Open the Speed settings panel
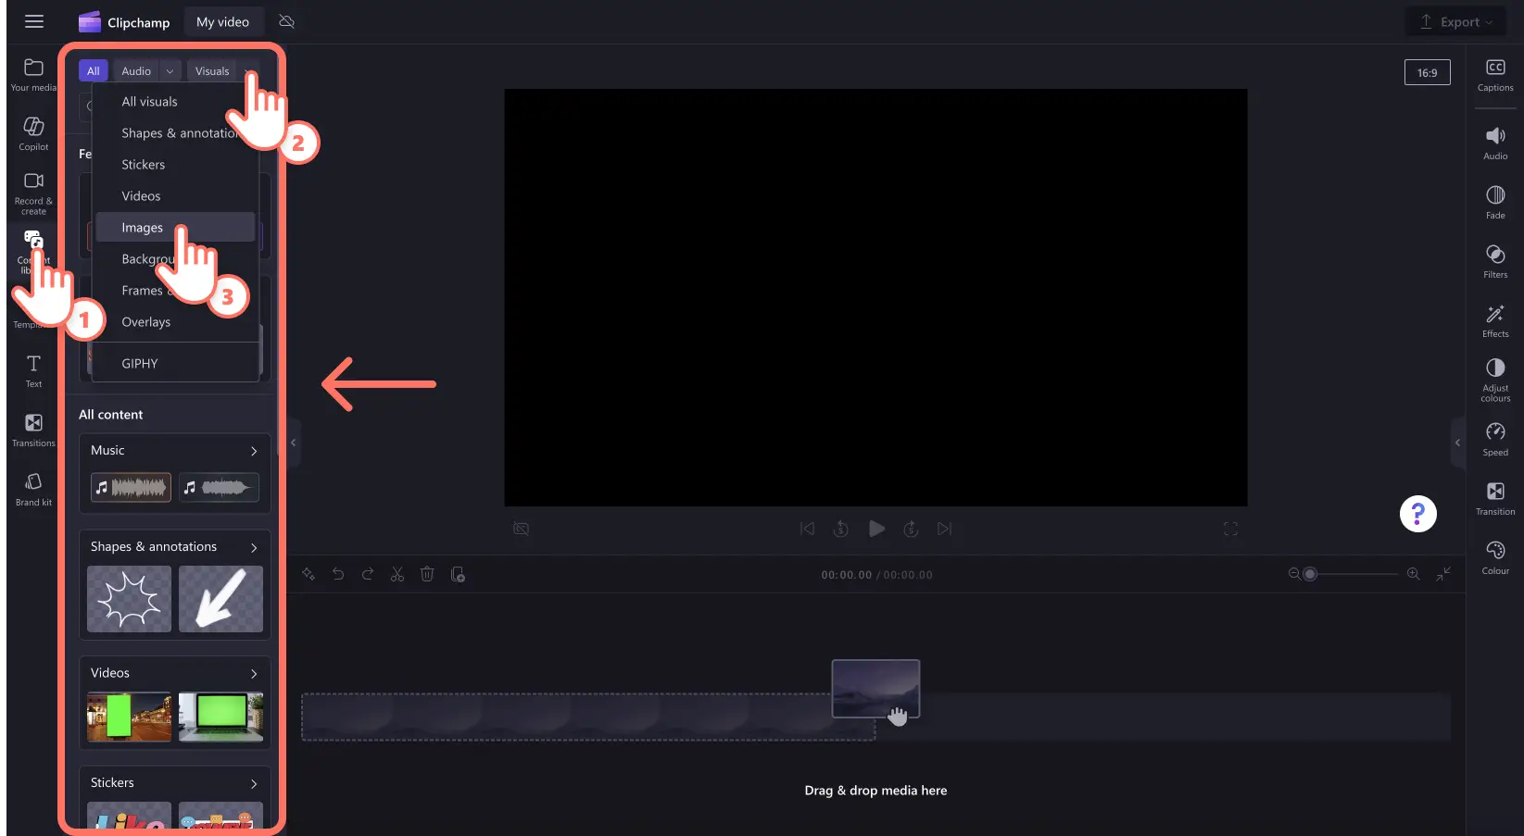 point(1494,439)
